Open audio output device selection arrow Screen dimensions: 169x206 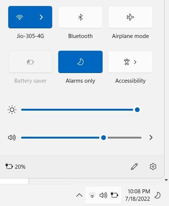pyautogui.click(x=151, y=137)
